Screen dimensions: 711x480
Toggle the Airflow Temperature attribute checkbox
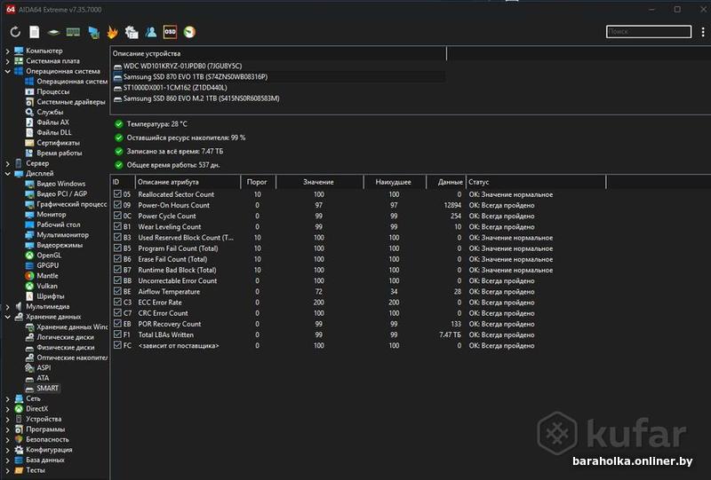[117, 291]
